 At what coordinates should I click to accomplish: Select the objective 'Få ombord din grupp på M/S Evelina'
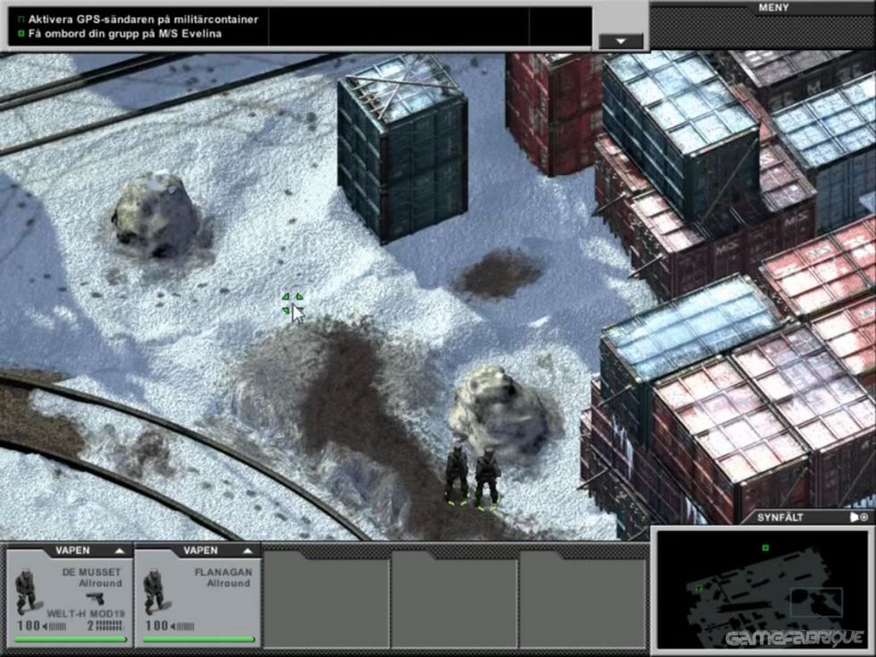[x=124, y=34]
